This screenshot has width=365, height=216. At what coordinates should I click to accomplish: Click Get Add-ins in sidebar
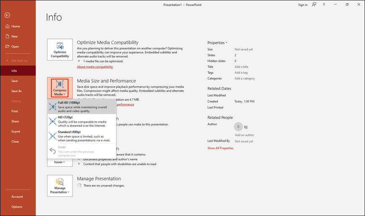coord(18,61)
